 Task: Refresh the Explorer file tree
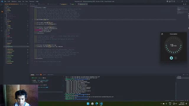pyautogui.click(x=24, y=4)
